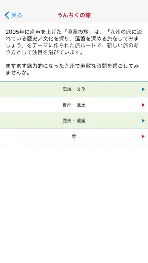Open the 伝統・文化 category
The width and height of the screenshot is (148, 263).
click(74, 89)
